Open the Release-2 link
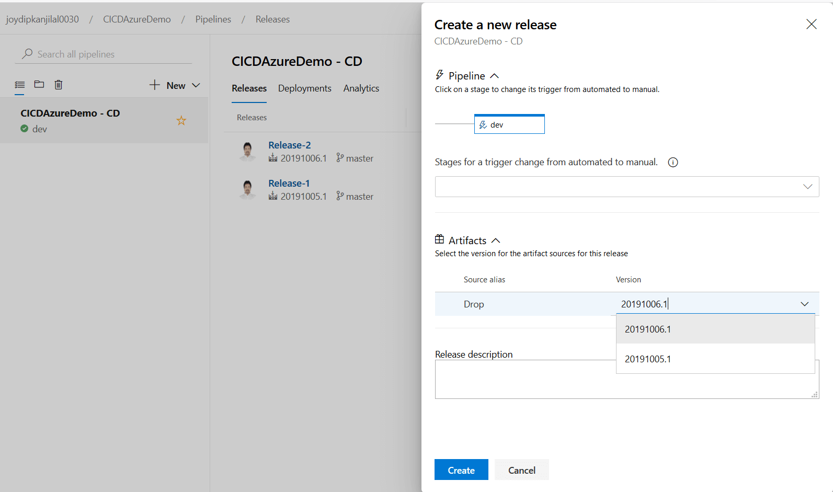This screenshot has height=492, width=833. click(290, 145)
